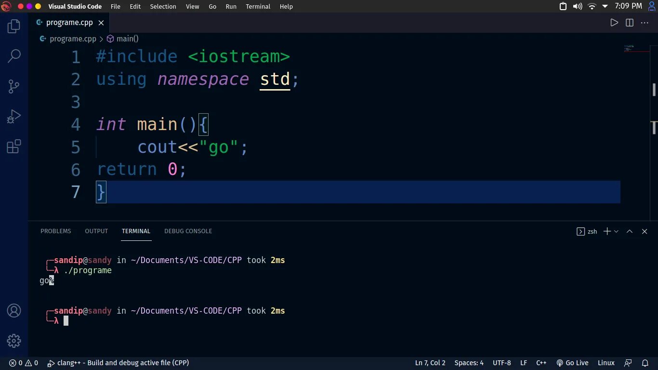Open Run and Debug view
The width and height of the screenshot is (658, 370).
(x=14, y=116)
